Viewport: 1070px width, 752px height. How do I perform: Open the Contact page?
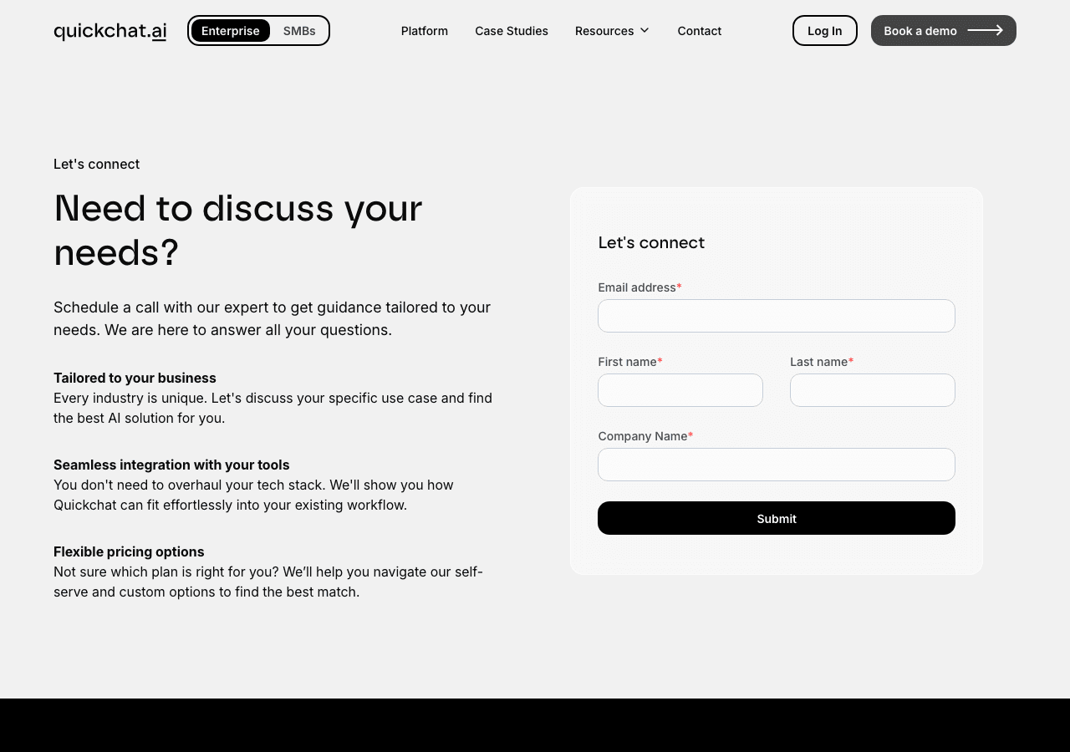700,31
